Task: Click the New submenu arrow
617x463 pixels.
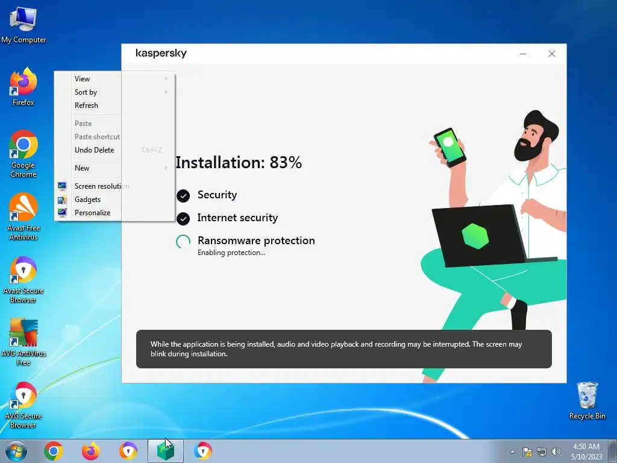Action: click(166, 168)
